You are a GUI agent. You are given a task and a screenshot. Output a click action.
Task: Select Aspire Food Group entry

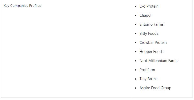click(155, 88)
